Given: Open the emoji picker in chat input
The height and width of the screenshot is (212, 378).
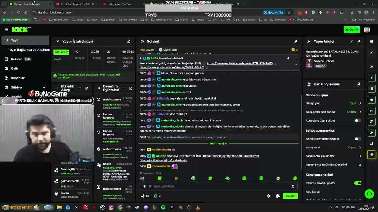Looking at the screenshot, I should pyautogui.click(x=293, y=186).
